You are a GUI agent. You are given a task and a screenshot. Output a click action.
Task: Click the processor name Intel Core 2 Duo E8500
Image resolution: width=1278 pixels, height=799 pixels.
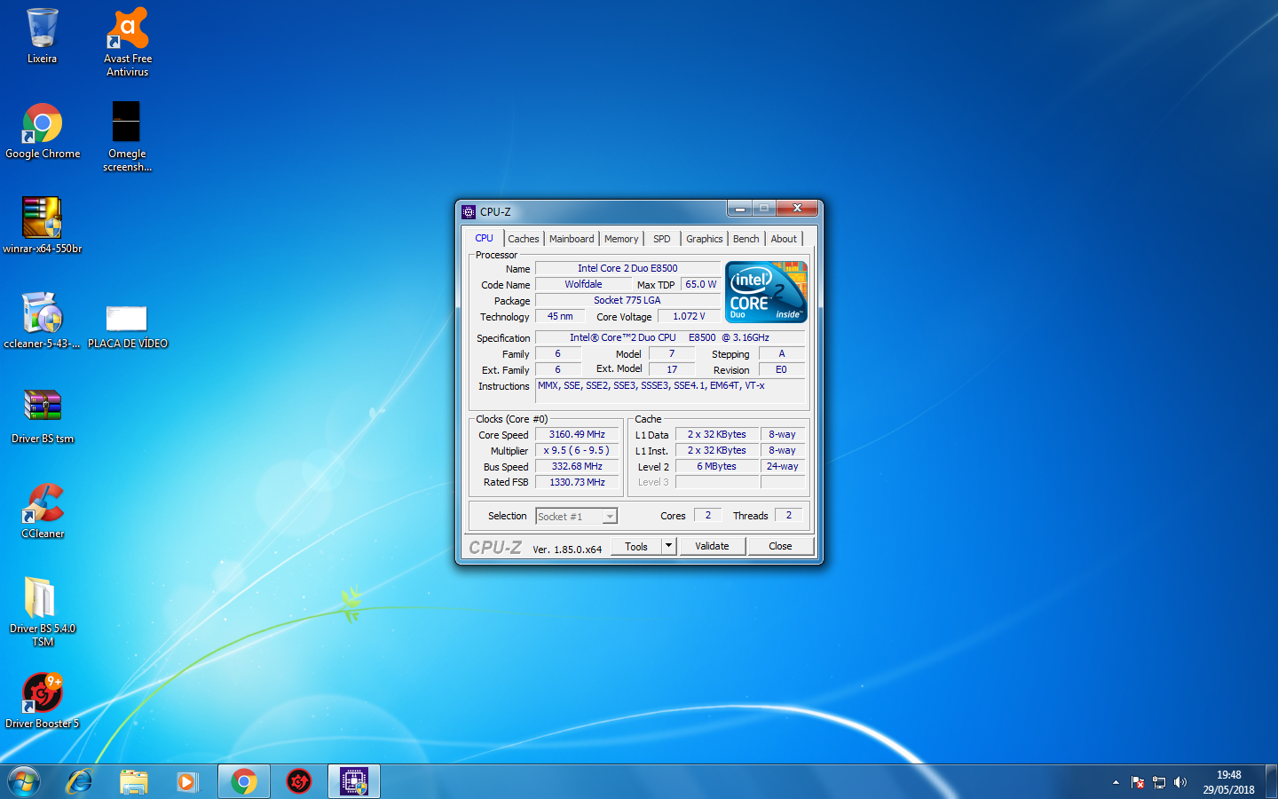click(627, 268)
